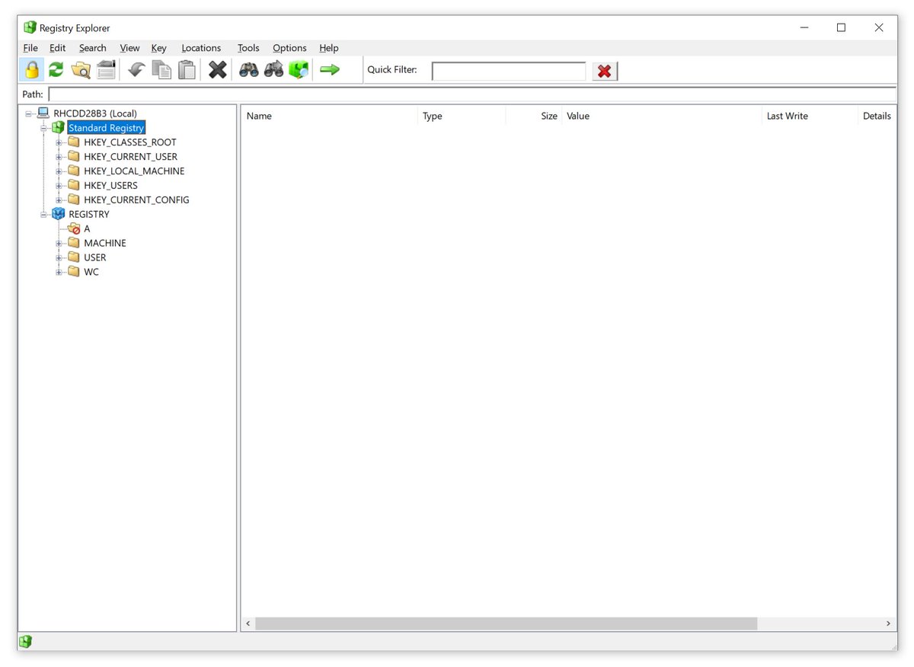Click the copy documents toolbar icon
Viewport: 914px width, 667px height.
coord(161,70)
